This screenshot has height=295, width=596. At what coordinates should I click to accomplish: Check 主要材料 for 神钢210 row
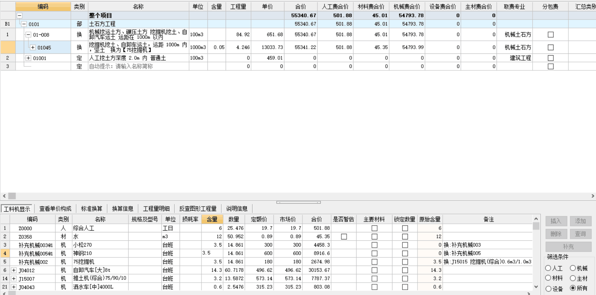pyautogui.click(x=374, y=254)
